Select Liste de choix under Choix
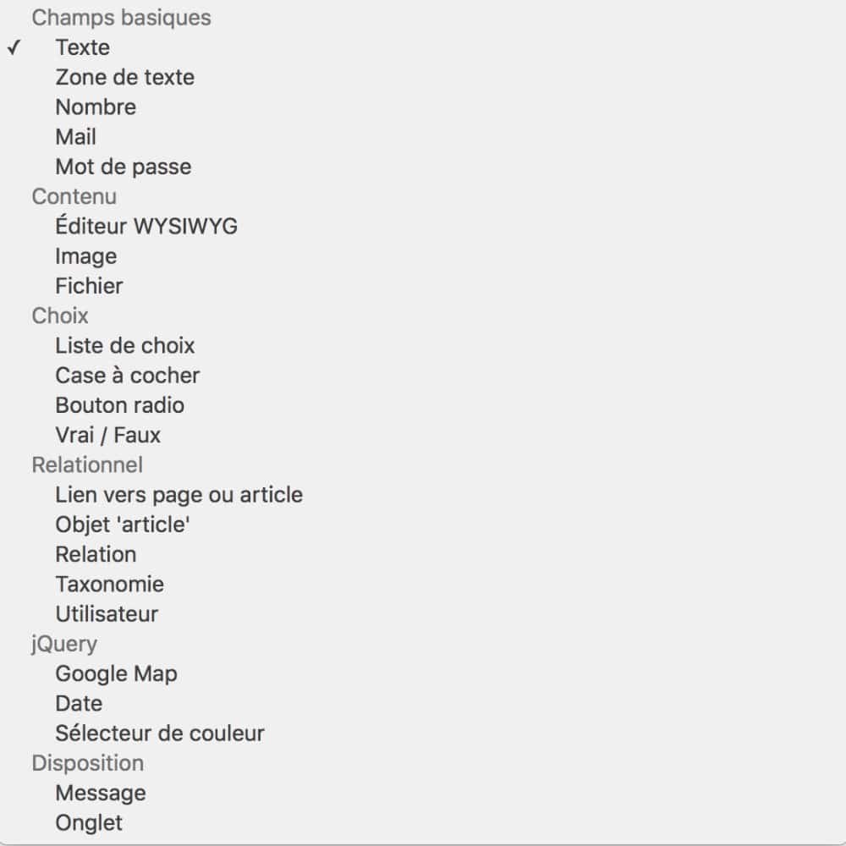The height and width of the screenshot is (846, 846). [x=124, y=346]
